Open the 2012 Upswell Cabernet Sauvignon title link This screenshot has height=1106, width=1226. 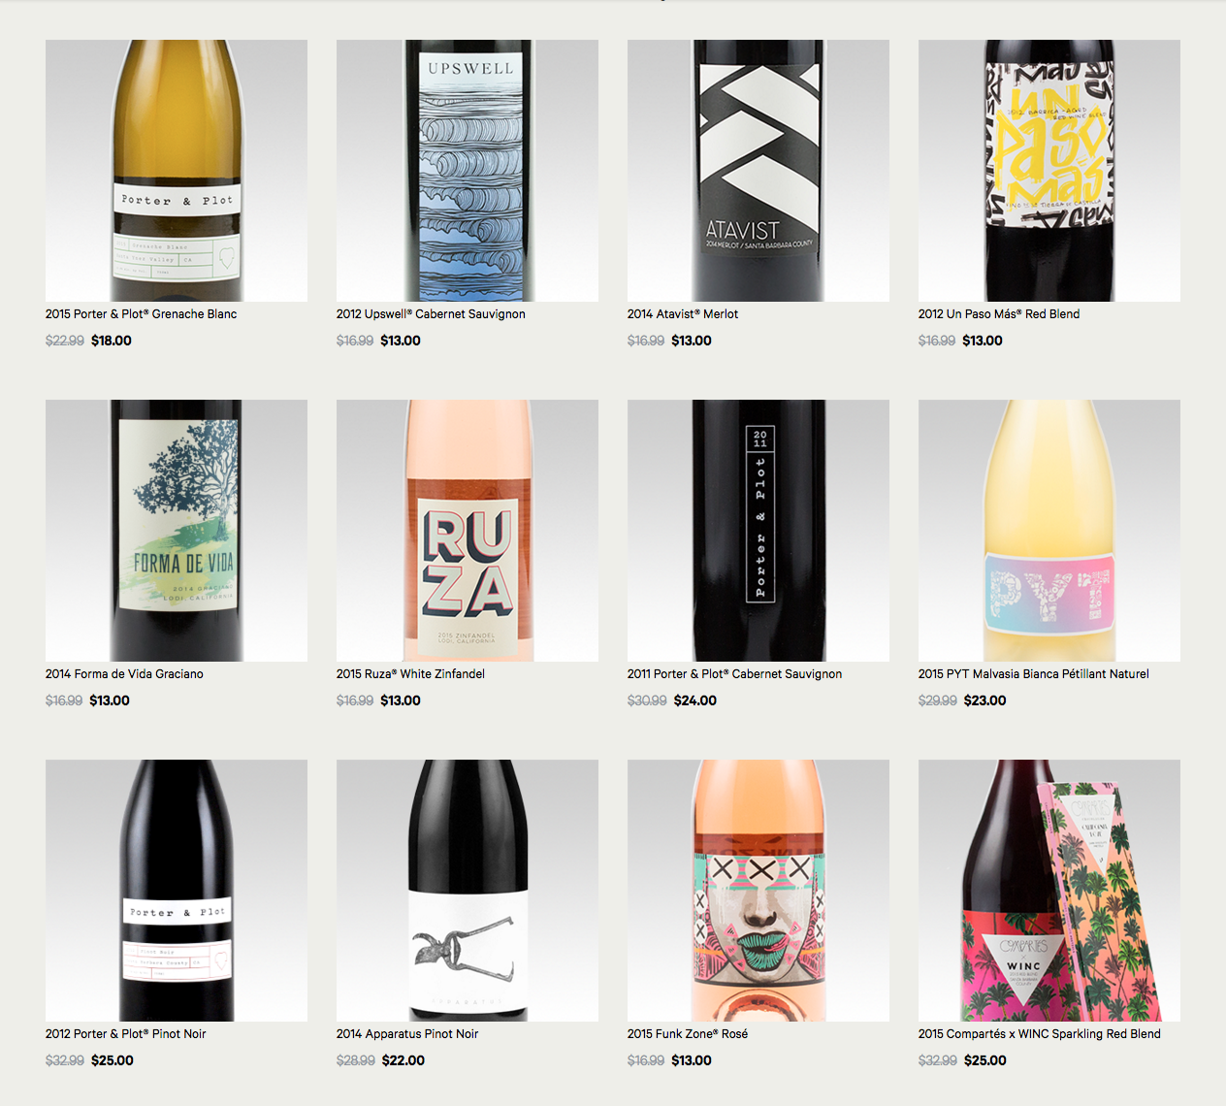click(x=431, y=314)
